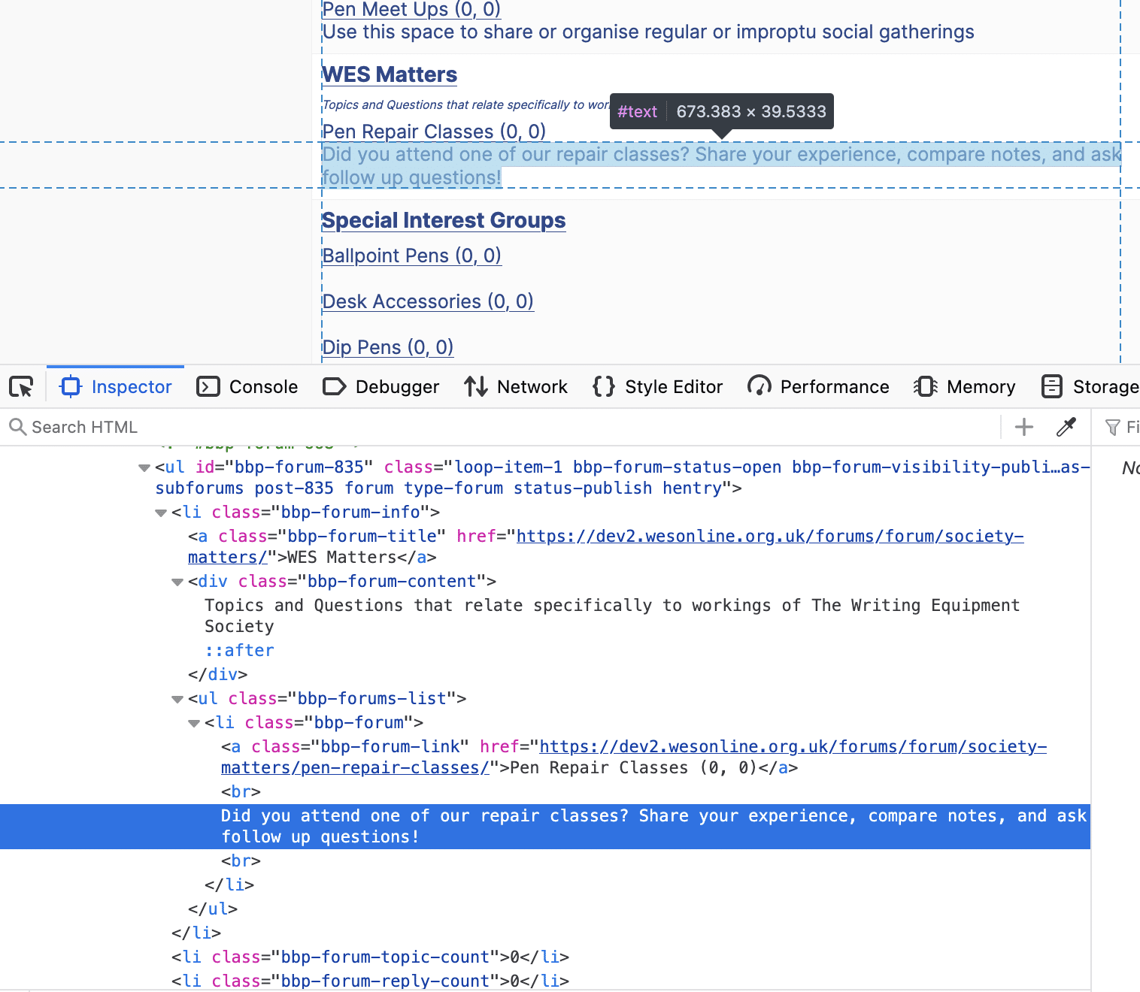Open the Performance tab
This screenshot has width=1140, height=992.
(x=819, y=387)
